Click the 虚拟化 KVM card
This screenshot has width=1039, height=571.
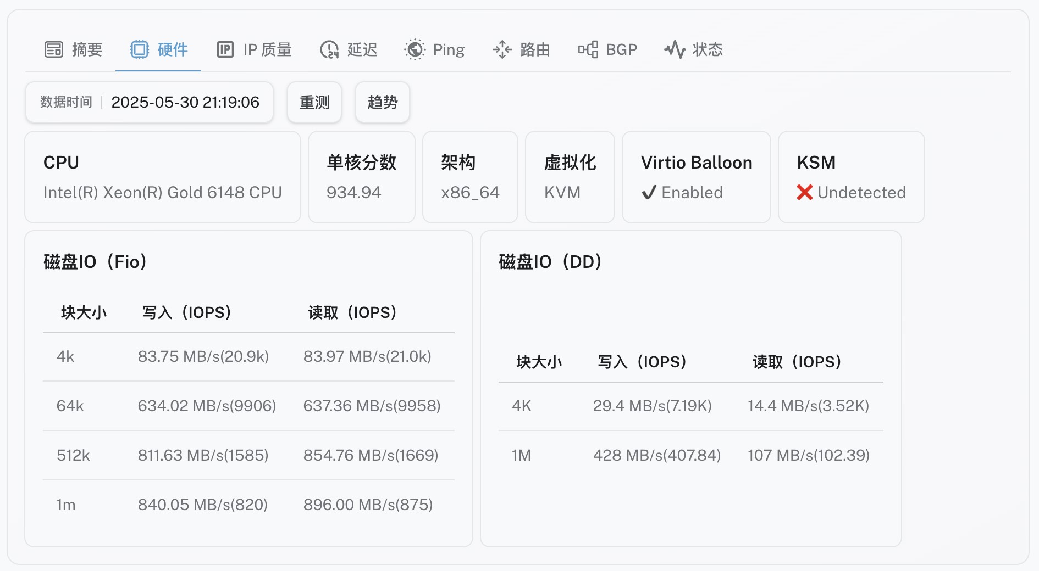[x=570, y=177]
